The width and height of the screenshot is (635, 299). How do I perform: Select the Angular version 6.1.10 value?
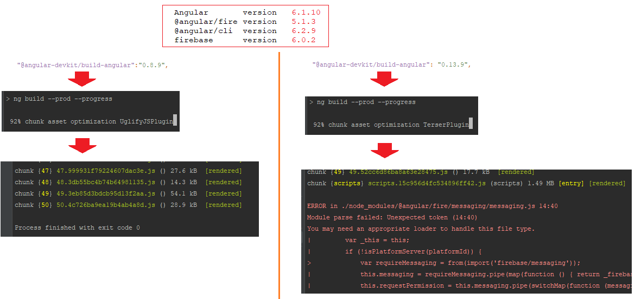tap(306, 12)
